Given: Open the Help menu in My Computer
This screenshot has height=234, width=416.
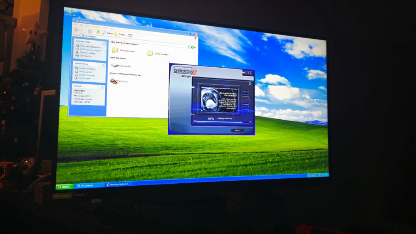Looking at the screenshot, I should point(111,28).
